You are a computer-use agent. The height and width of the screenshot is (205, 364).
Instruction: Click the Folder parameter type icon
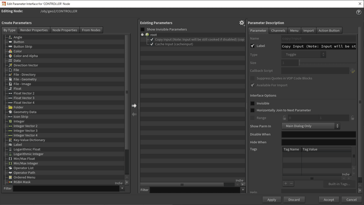pos(10,107)
